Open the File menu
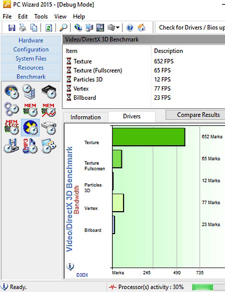This screenshot has height=292, width=225. [x=7, y=16]
